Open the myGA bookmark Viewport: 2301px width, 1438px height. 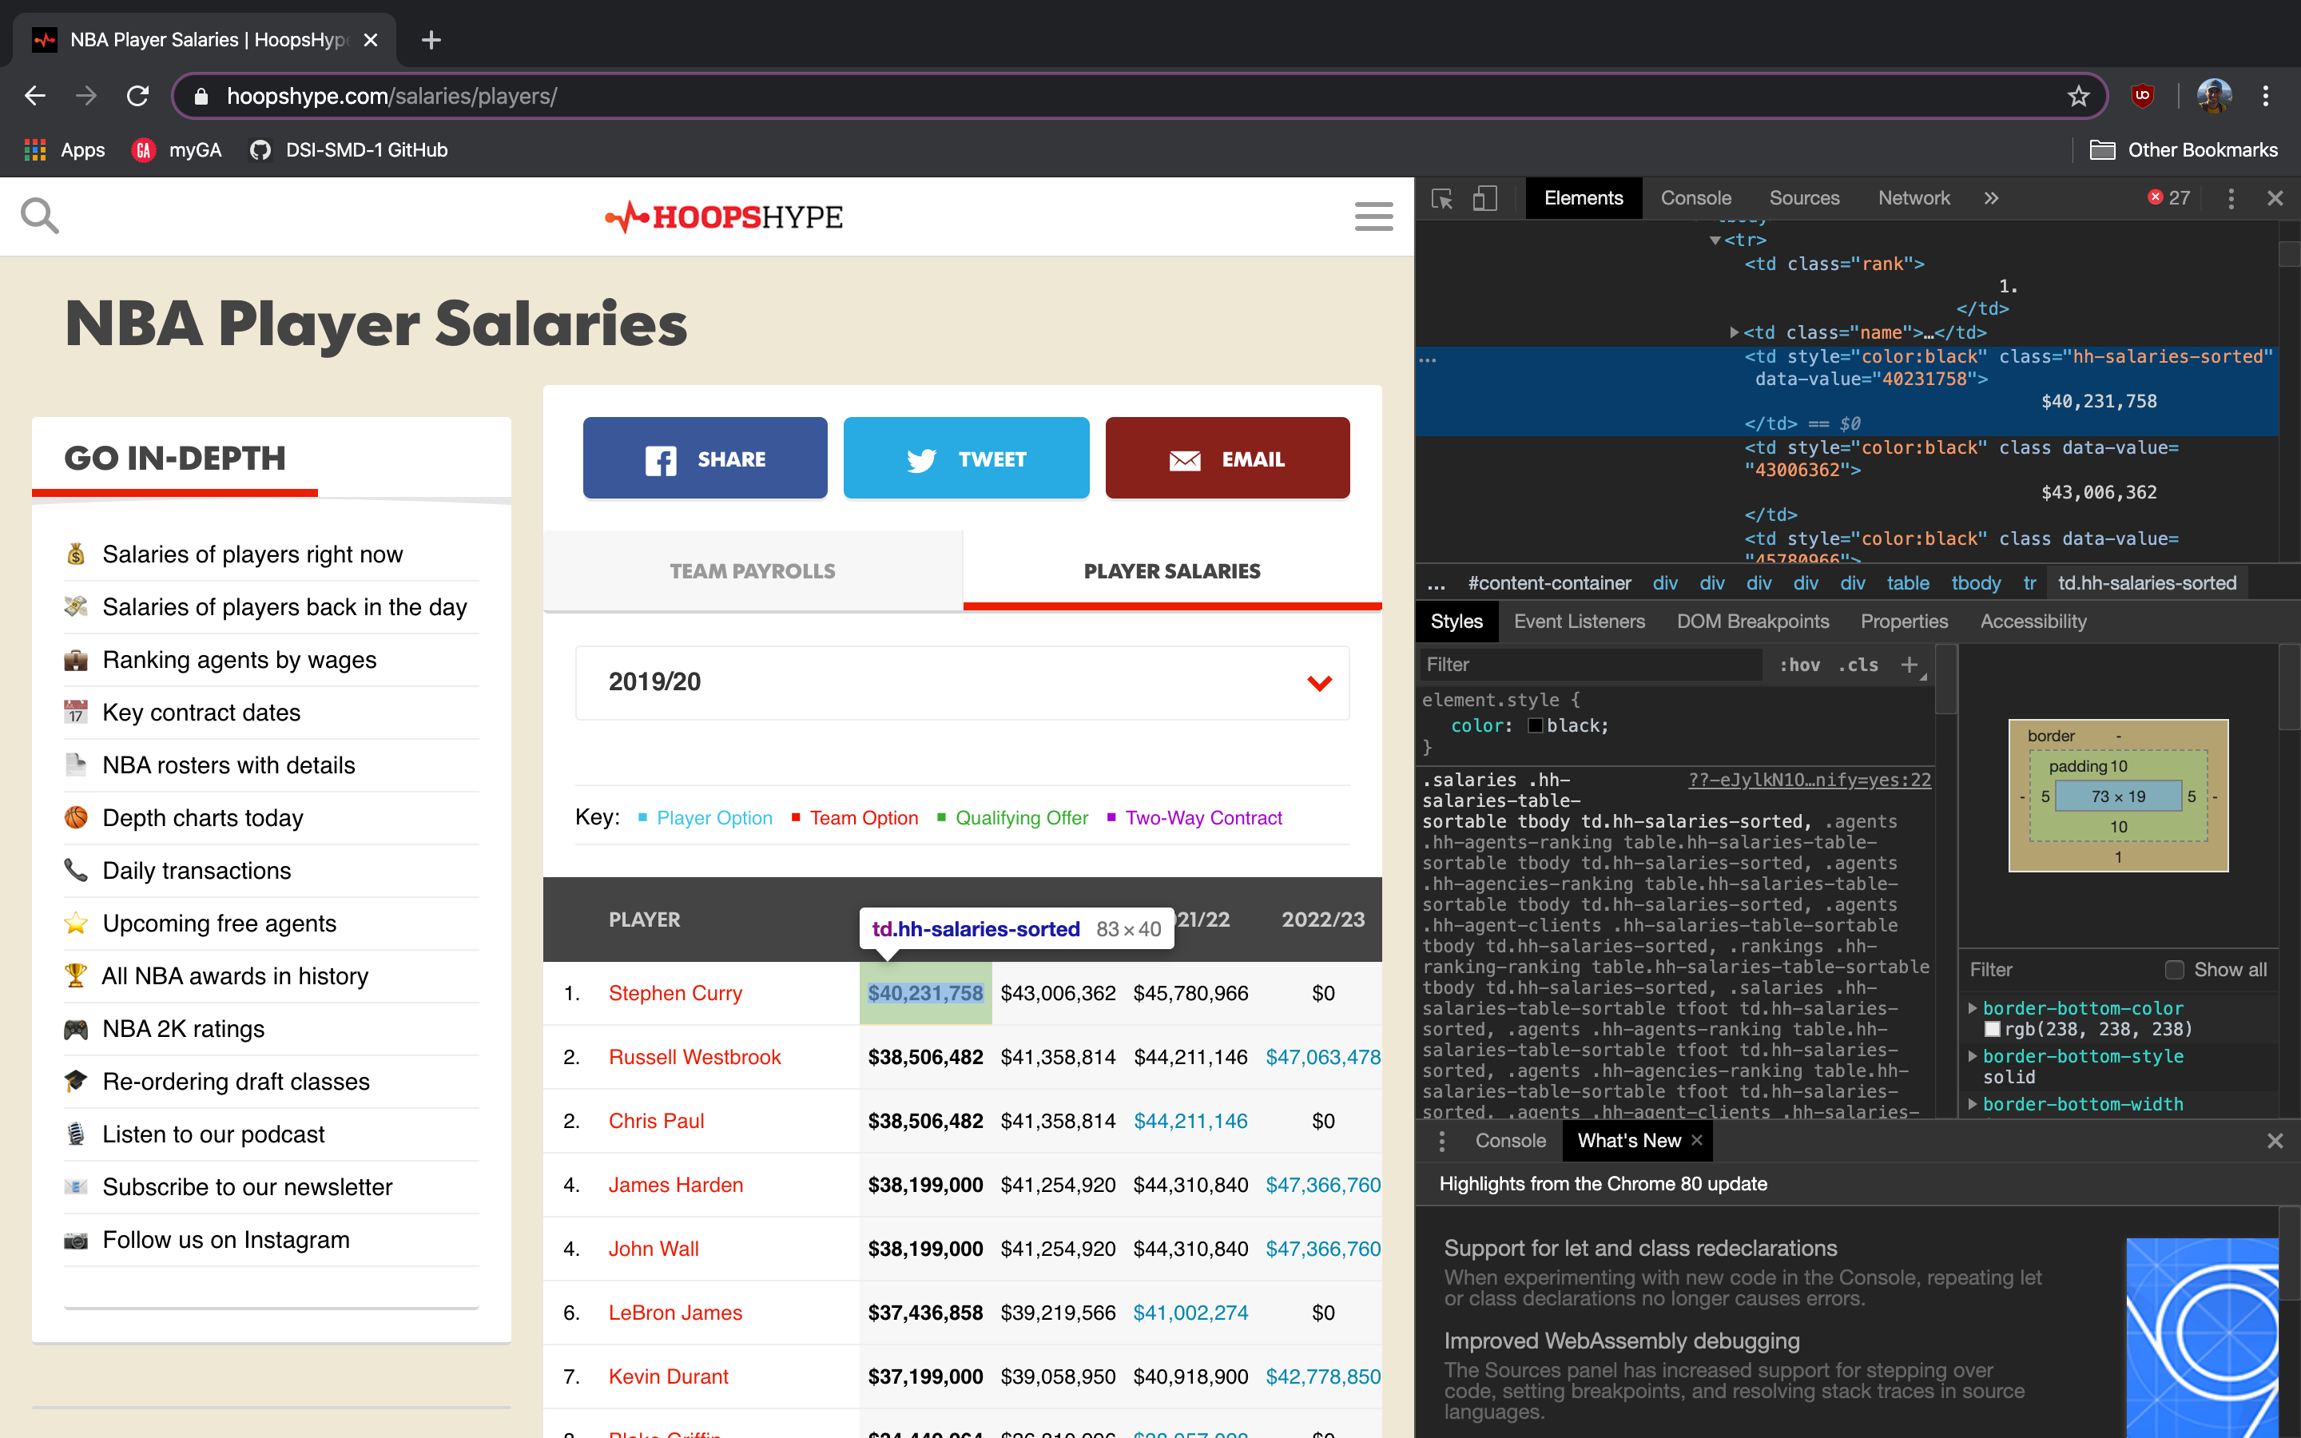click(x=177, y=150)
